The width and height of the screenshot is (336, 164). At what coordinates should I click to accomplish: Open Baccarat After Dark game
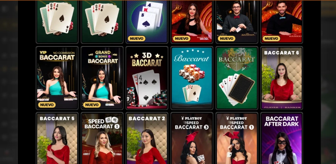(x=281, y=139)
